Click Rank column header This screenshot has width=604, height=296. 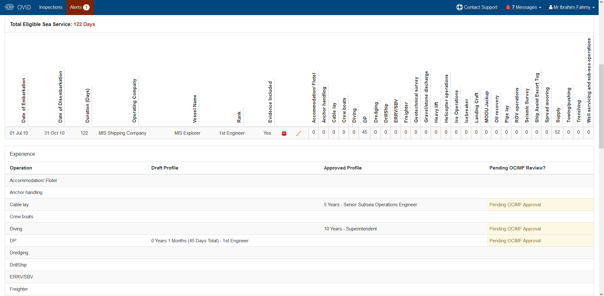click(x=239, y=117)
